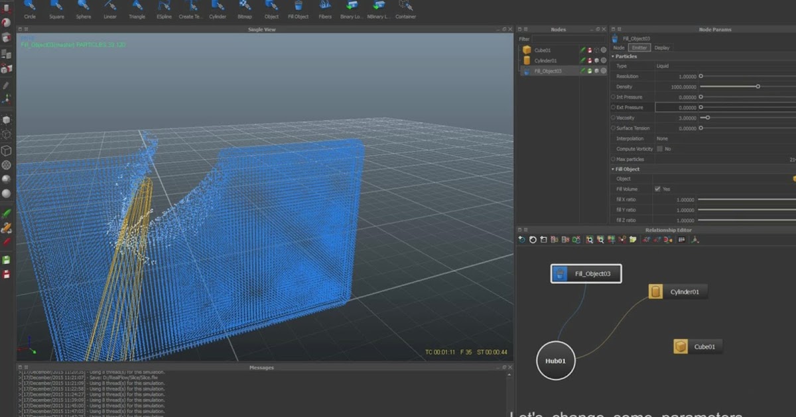Image resolution: width=796 pixels, height=417 pixels.
Task: Toggle visibility circle for Cube01
Action: 604,50
